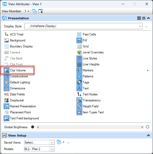Toggle the Displayset icon

click(7, 100)
